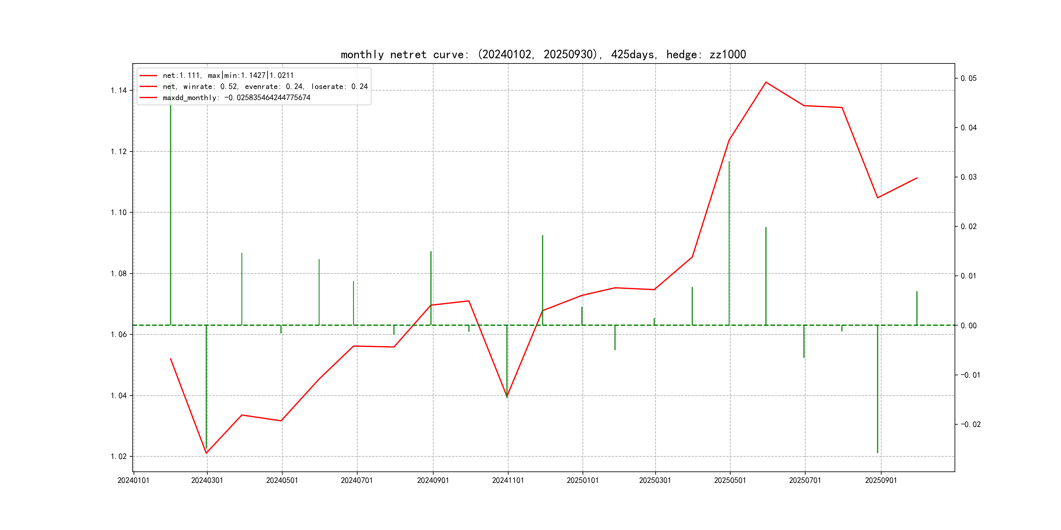Click the red line's highest peak
The image size is (1061, 530).
[x=766, y=82]
